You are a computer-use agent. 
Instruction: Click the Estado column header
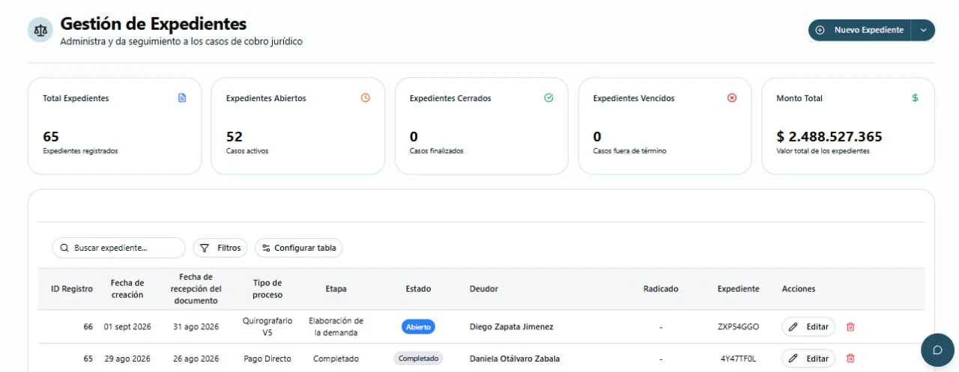[418, 289]
